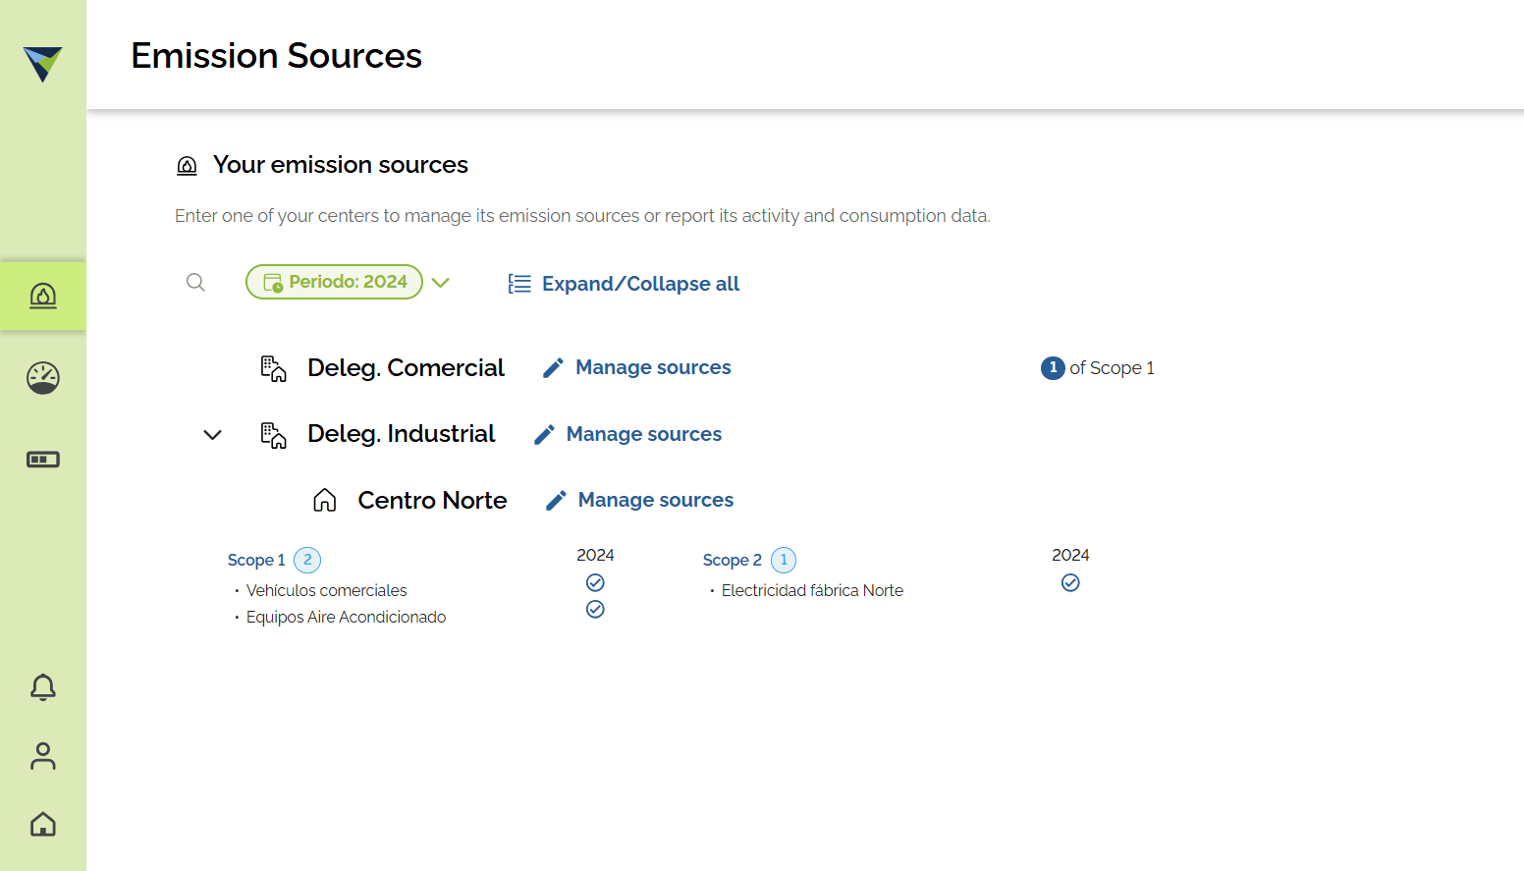
Task: Select the Deleg. Industrial row title
Action: coord(401,434)
